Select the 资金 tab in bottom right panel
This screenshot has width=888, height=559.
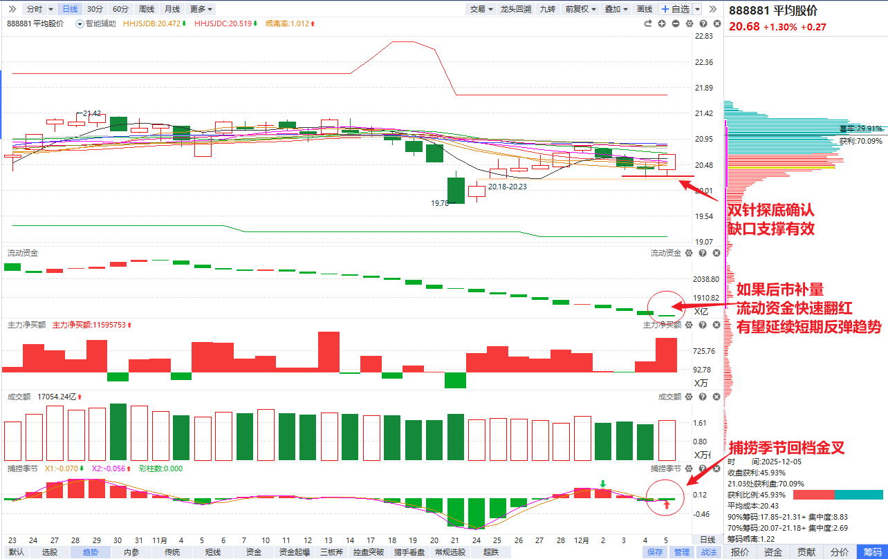coord(773,551)
